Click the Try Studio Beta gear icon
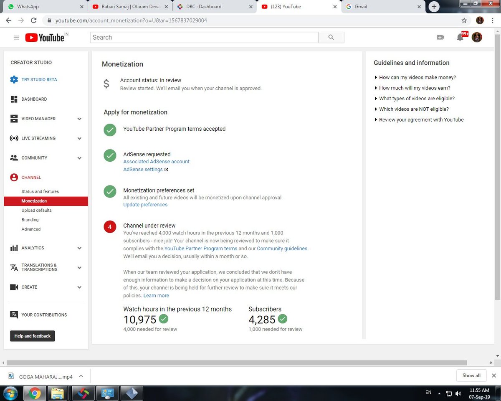This screenshot has height=401, width=501. pyautogui.click(x=14, y=79)
